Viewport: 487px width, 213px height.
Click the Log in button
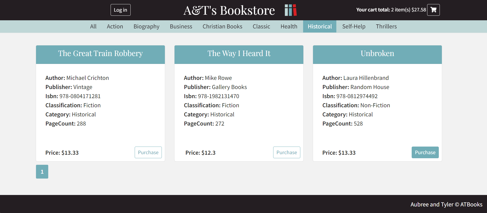[120, 10]
